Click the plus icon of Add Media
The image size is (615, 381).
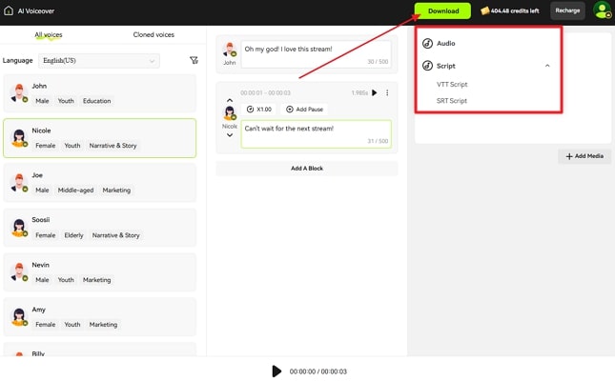pyautogui.click(x=569, y=156)
